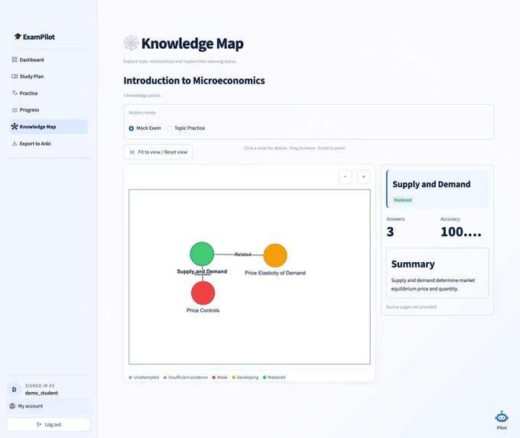Image resolution: width=520 pixels, height=438 pixels.
Task: Click the Log out button
Action: tap(48, 424)
